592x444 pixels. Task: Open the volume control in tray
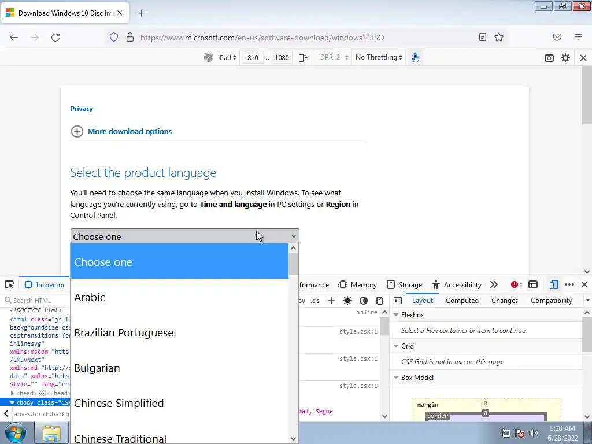point(534,433)
